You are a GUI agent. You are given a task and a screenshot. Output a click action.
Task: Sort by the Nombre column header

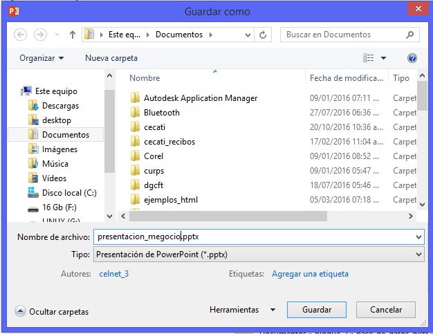(x=145, y=78)
